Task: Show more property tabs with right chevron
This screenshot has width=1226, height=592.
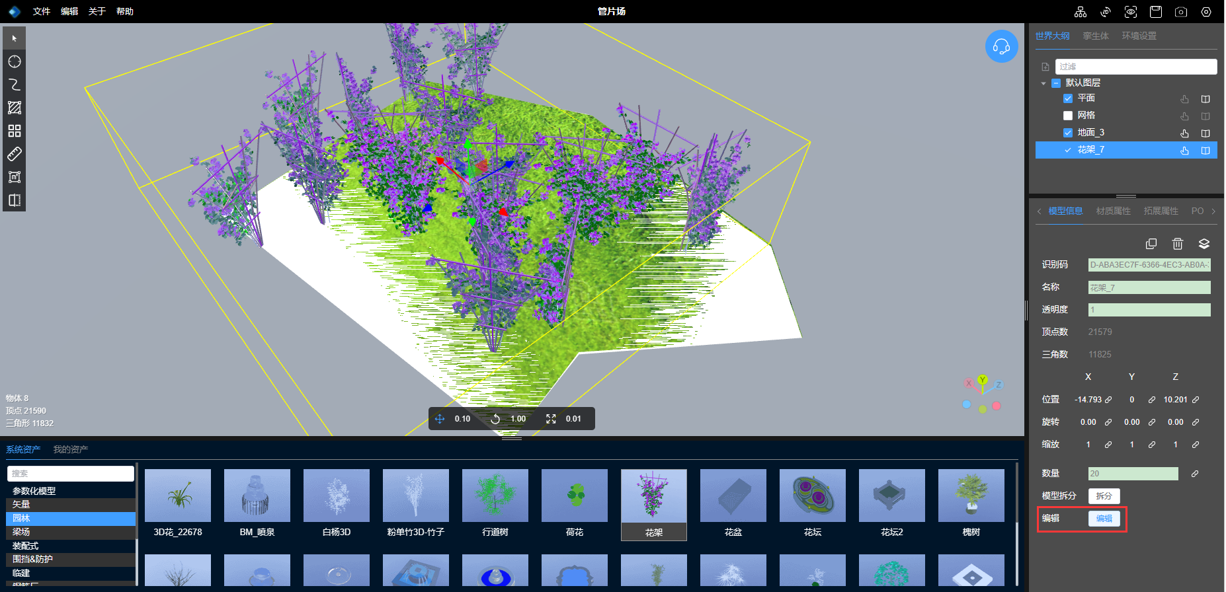Action: click(1213, 211)
